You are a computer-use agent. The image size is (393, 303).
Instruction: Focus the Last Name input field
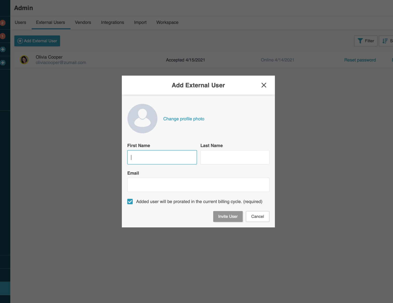235,157
